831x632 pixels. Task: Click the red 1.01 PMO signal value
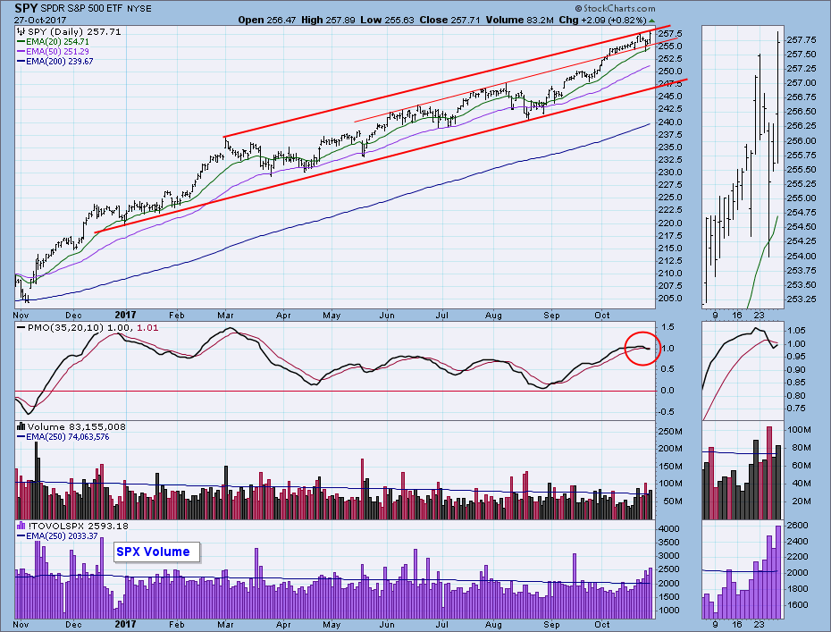(147, 328)
